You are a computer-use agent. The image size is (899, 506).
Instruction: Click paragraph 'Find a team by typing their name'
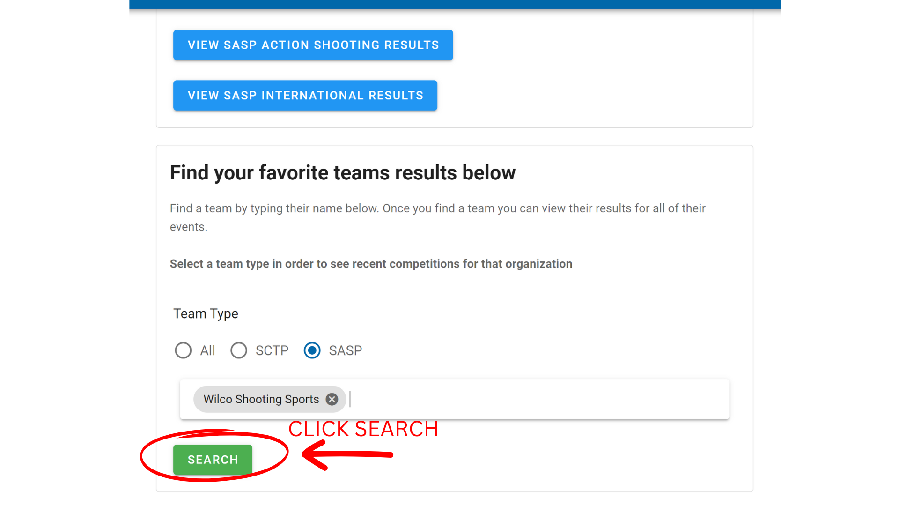[x=437, y=217]
